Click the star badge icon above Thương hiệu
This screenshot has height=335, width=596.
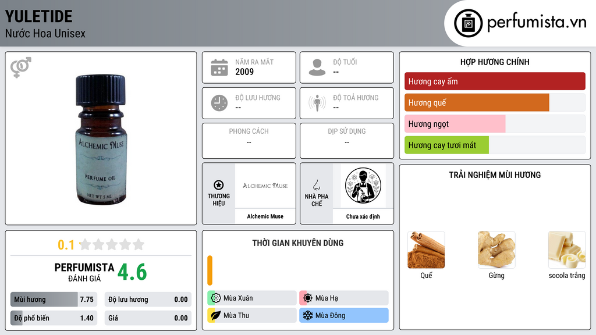point(219,185)
